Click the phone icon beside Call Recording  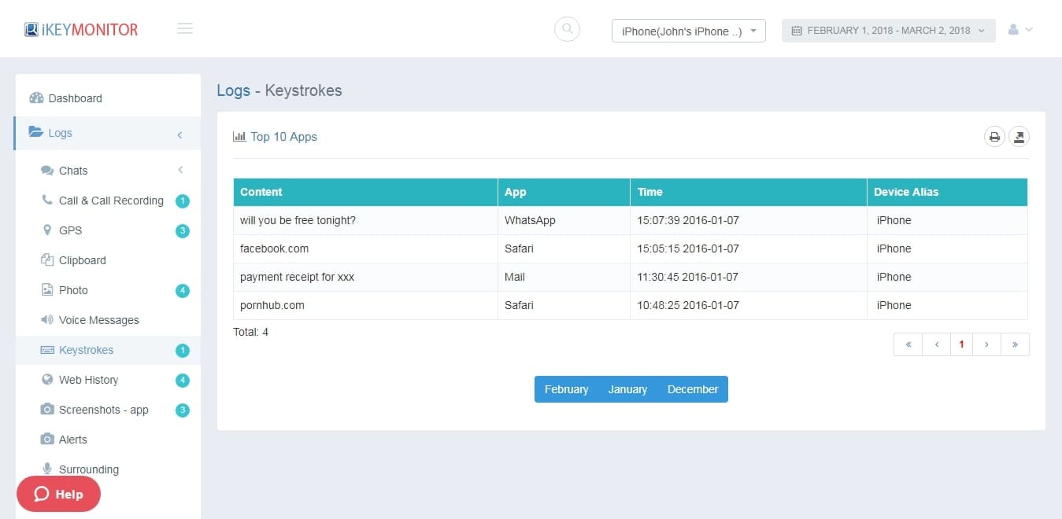click(47, 200)
